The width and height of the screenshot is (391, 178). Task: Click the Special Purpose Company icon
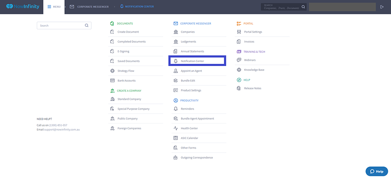(112, 109)
